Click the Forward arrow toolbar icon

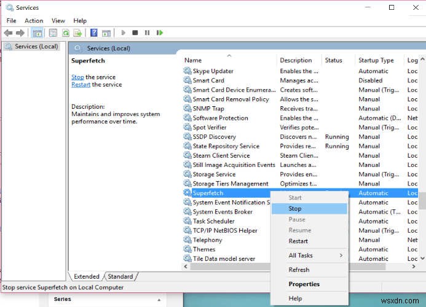click(20, 33)
